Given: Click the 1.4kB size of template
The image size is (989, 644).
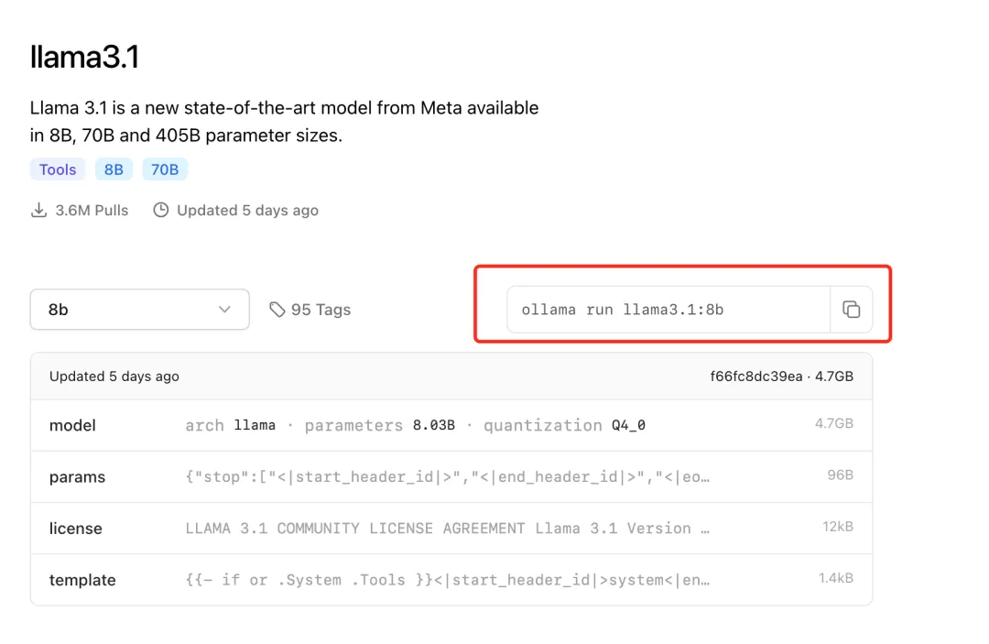Looking at the screenshot, I should 836,578.
